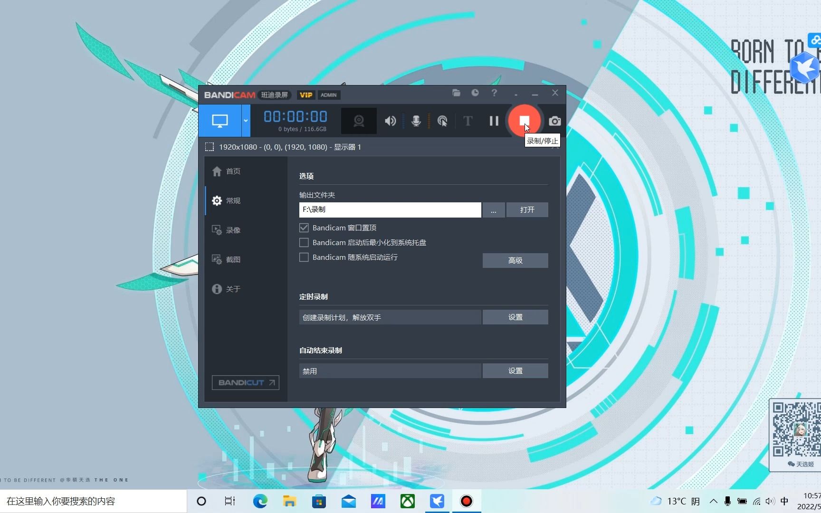Image resolution: width=821 pixels, height=513 pixels.
Task: Open network Wi-Fi tray icon
Action: pyautogui.click(x=756, y=501)
